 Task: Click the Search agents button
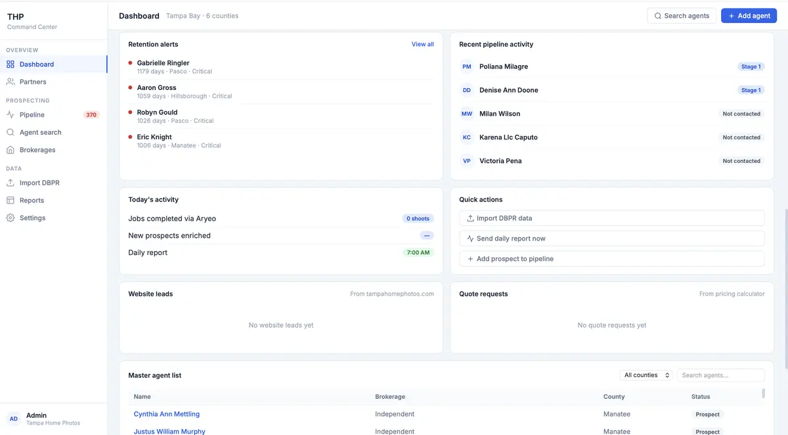pyautogui.click(x=682, y=16)
